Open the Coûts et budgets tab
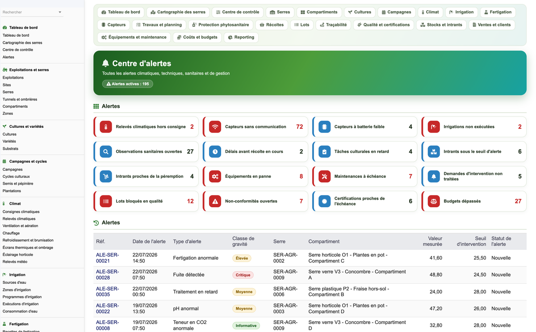The width and height of the screenshot is (536, 332). [197, 37]
